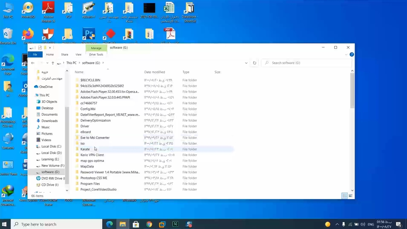Select Local Disk (C:) in the navigation pane
The width and height of the screenshot is (407, 229).
click(x=51, y=146)
